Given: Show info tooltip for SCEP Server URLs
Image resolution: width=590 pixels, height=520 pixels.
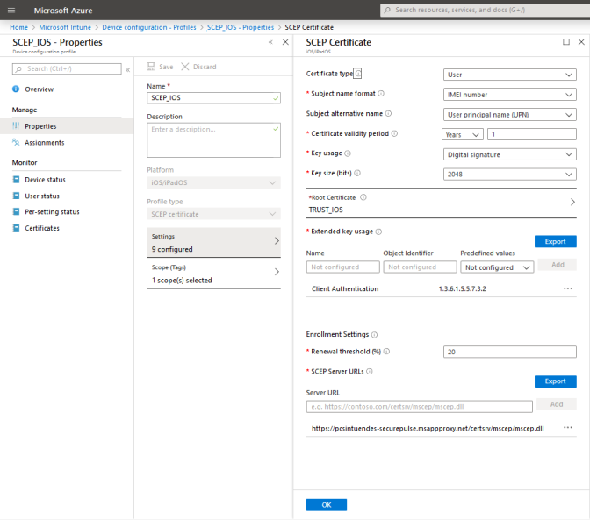Looking at the screenshot, I should point(370,371).
